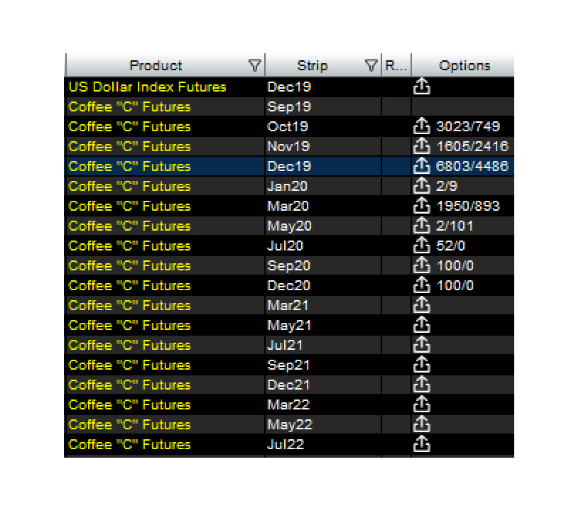Open options icon for Coffee May22
The image size is (581, 518).
coord(422,425)
